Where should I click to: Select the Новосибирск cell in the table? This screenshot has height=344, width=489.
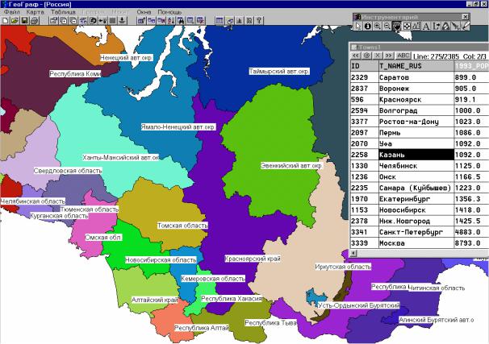coord(416,209)
